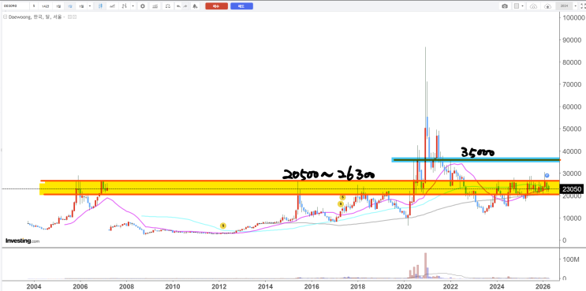Click the blue sell button

click(x=241, y=6)
